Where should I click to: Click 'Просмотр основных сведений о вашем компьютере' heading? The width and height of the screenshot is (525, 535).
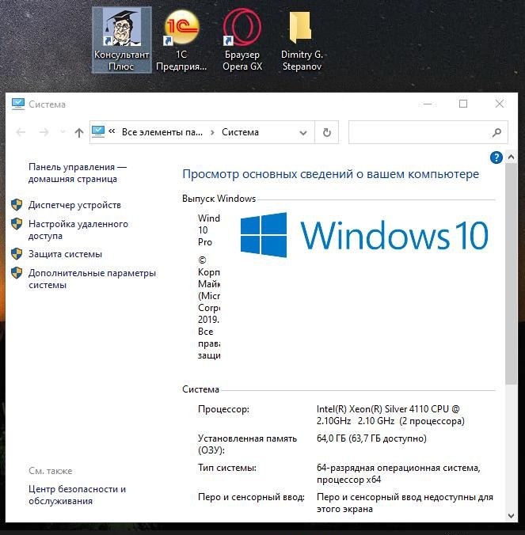click(x=330, y=174)
